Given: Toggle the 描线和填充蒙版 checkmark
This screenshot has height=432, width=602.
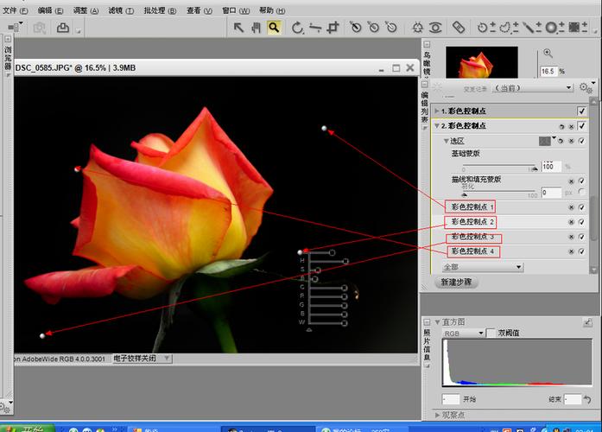Looking at the screenshot, I should tap(581, 181).
